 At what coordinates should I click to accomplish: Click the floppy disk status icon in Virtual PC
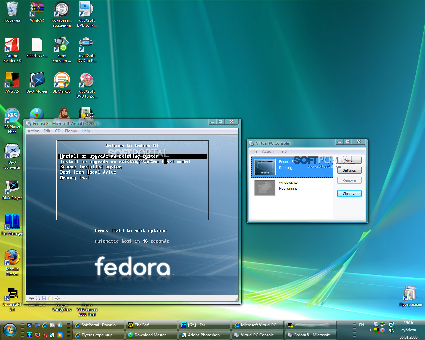point(44,298)
